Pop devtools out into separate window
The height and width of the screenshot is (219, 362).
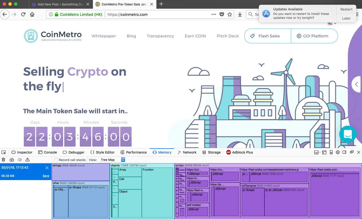coord(352,152)
